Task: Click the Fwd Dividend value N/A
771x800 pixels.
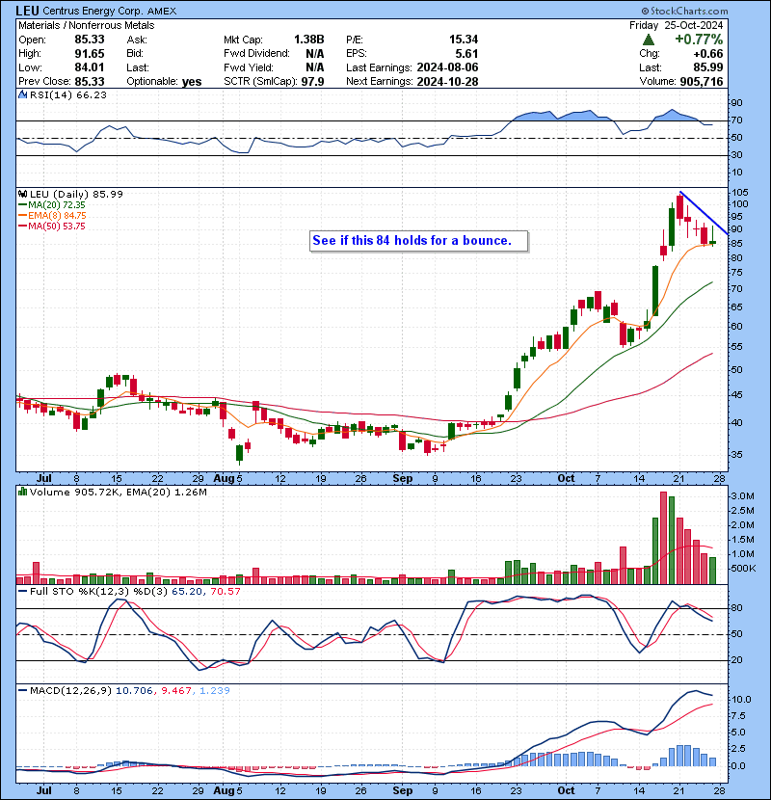Action: click(x=315, y=54)
